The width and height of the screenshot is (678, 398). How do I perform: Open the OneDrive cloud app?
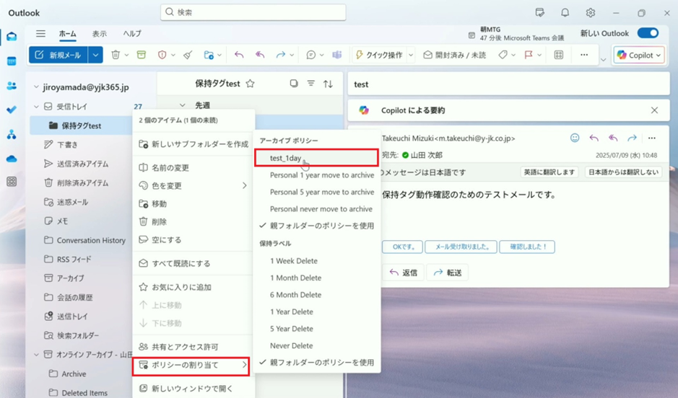point(12,159)
